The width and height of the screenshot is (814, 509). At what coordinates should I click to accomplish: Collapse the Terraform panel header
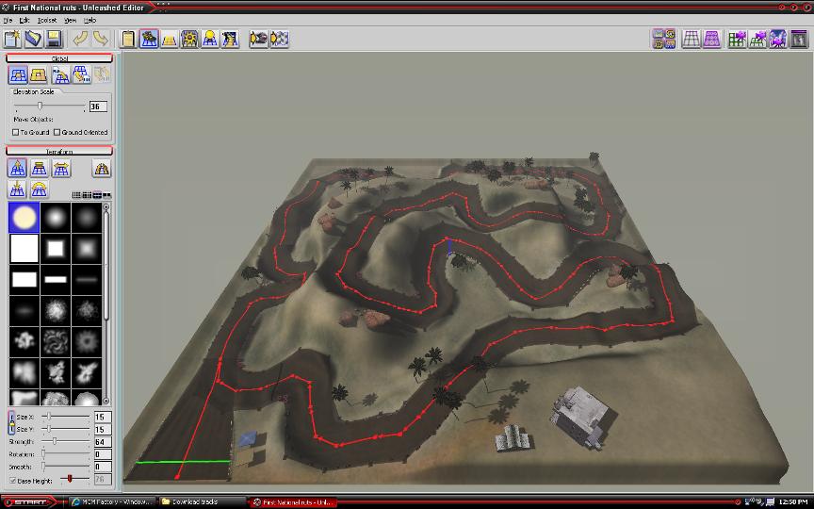click(x=59, y=151)
